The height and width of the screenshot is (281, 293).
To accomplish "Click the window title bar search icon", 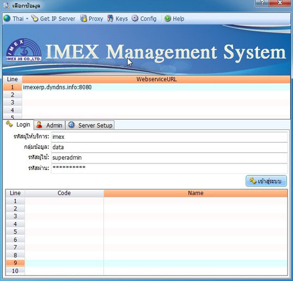I will point(6,5).
